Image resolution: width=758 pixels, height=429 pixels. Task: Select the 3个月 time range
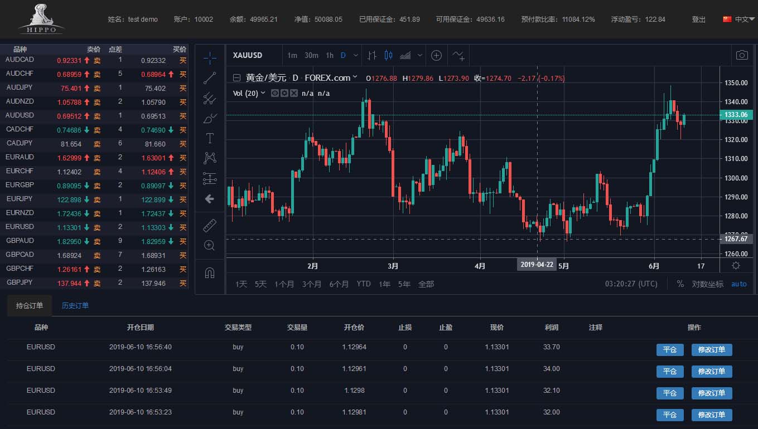click(x=312, y=284)
